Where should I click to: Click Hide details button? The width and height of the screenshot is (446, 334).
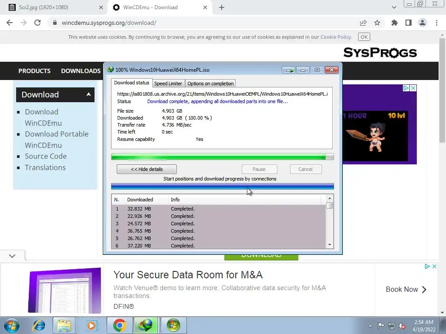click(x=147, y=169)
